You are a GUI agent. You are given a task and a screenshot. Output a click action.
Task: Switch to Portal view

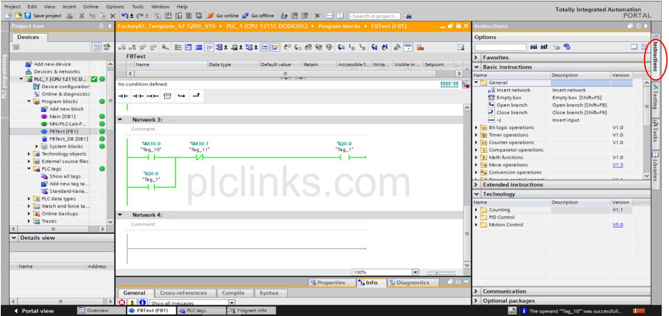tap(34, 311)
